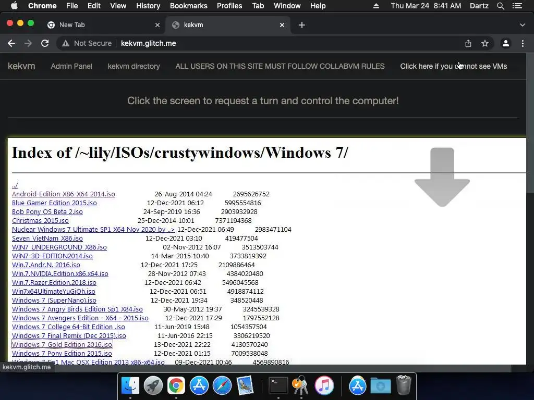
Task: Open Android-Edition-X86-X64 2014.iso link
Action: 63,194
